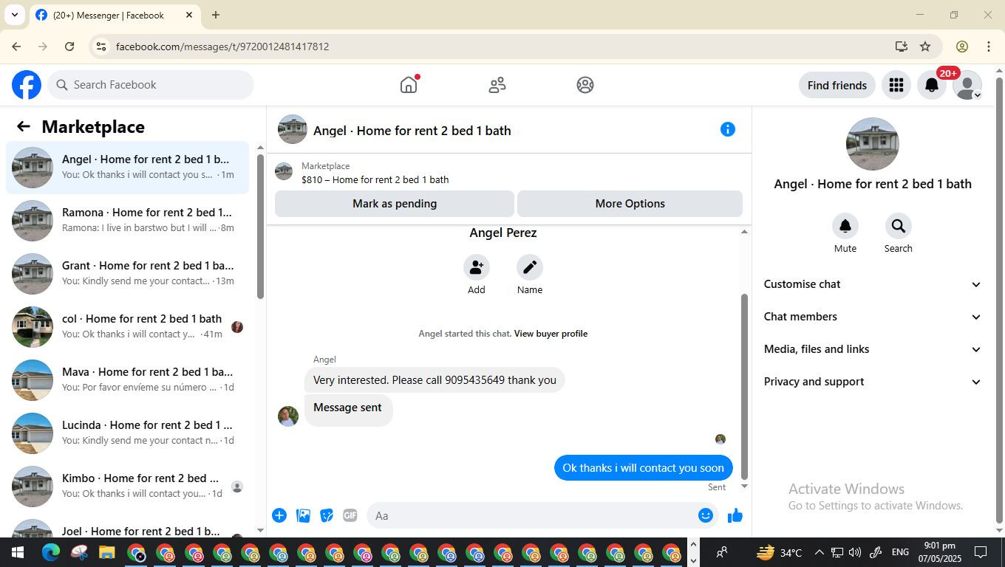1005x567 pixels.
Task: Send a thumbs-up like
Action: pos(735,515)
